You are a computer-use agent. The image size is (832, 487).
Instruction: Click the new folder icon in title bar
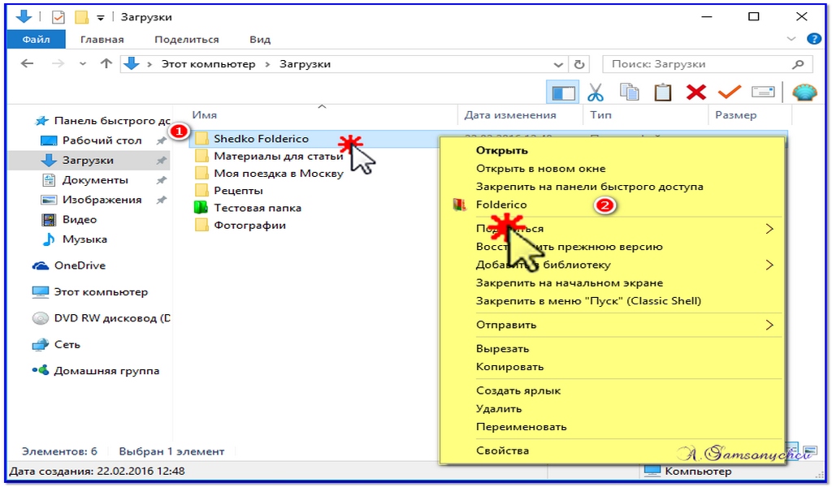click(81, 18)
